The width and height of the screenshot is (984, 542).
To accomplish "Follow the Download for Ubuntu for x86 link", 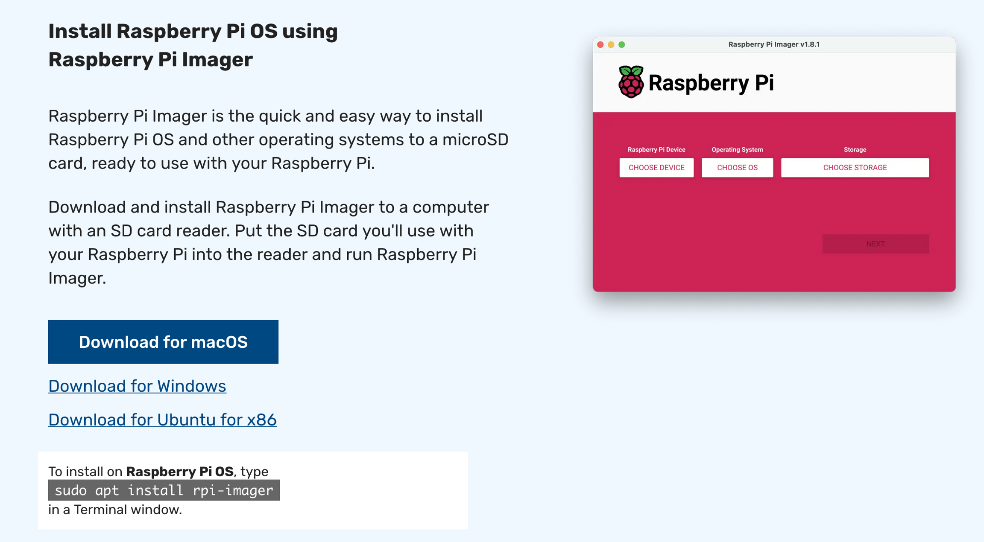I will click(x=162, y=420).
